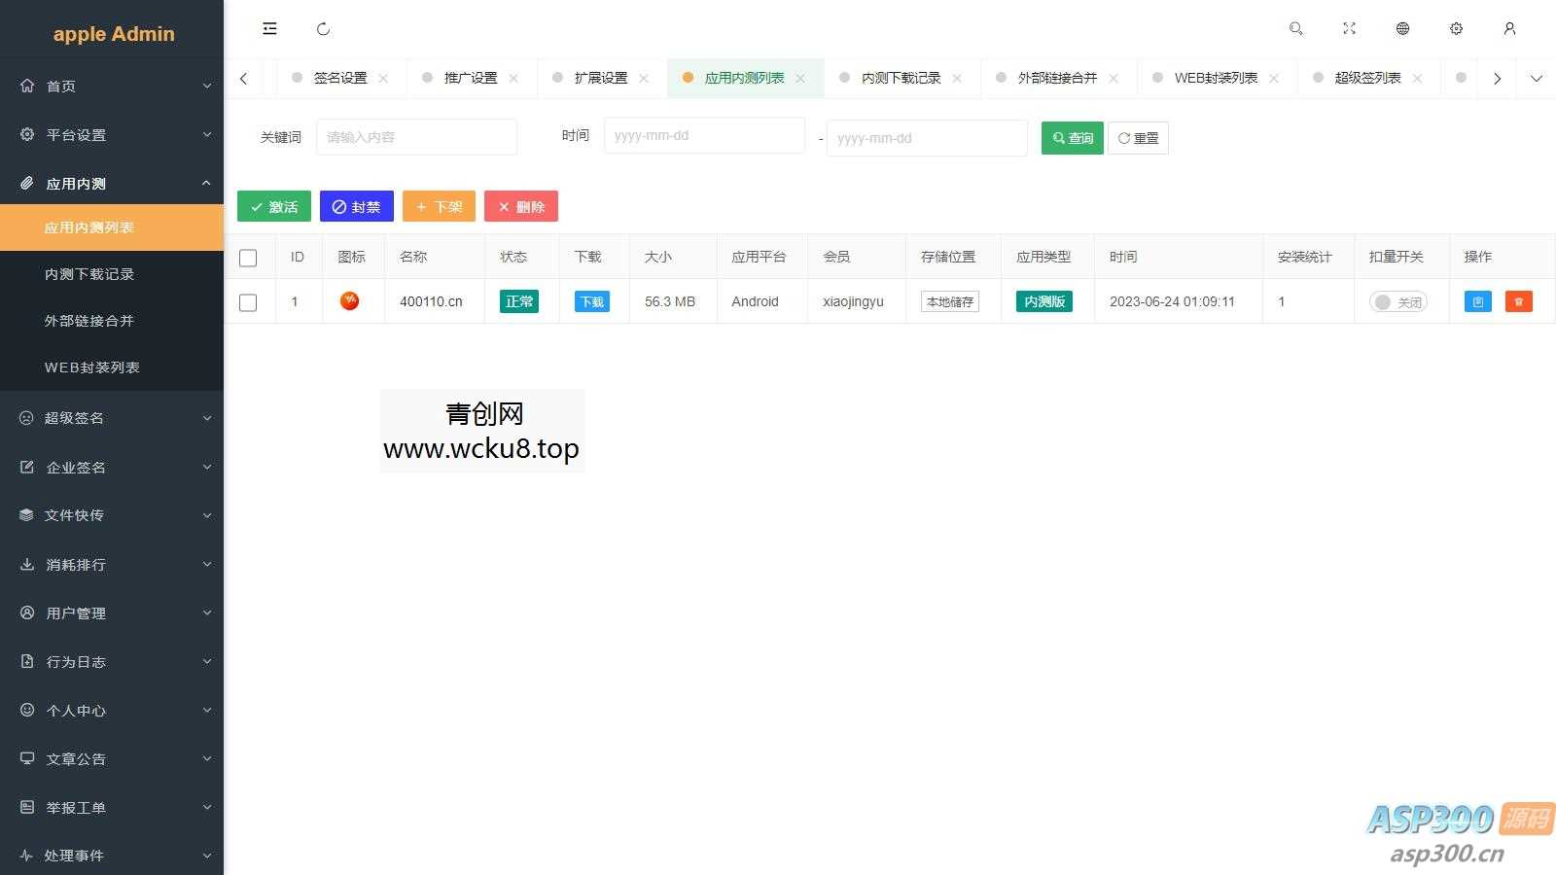Image resolution: width=1556 pixels, height=875 pixels.
Task: Click the language globe icon
Action: pos(1401,28)
